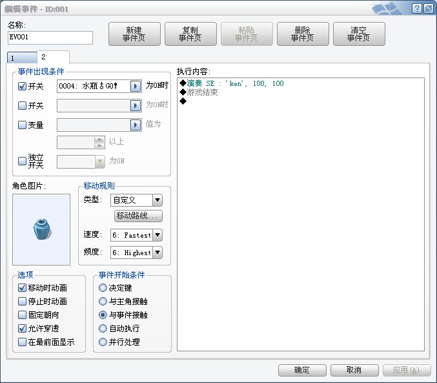Select the 演奏 SE 'ken' command line

[232, 83]
